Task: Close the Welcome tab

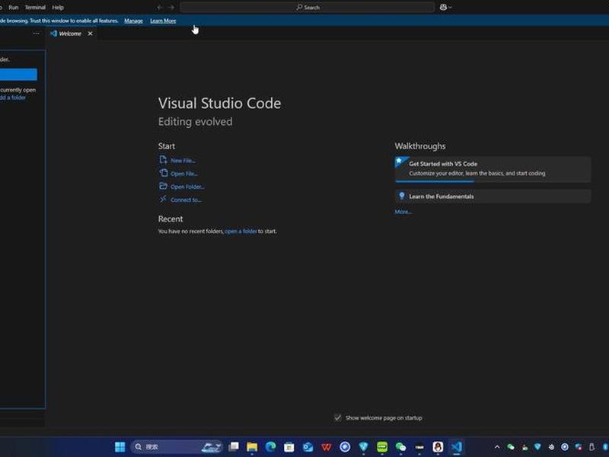Action: point(90,34)
